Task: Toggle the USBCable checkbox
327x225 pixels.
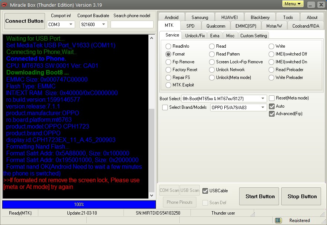Action: (x=205, y=191)
